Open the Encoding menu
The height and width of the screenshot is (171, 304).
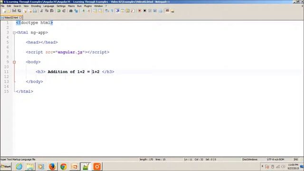click(x=36, y=6)
